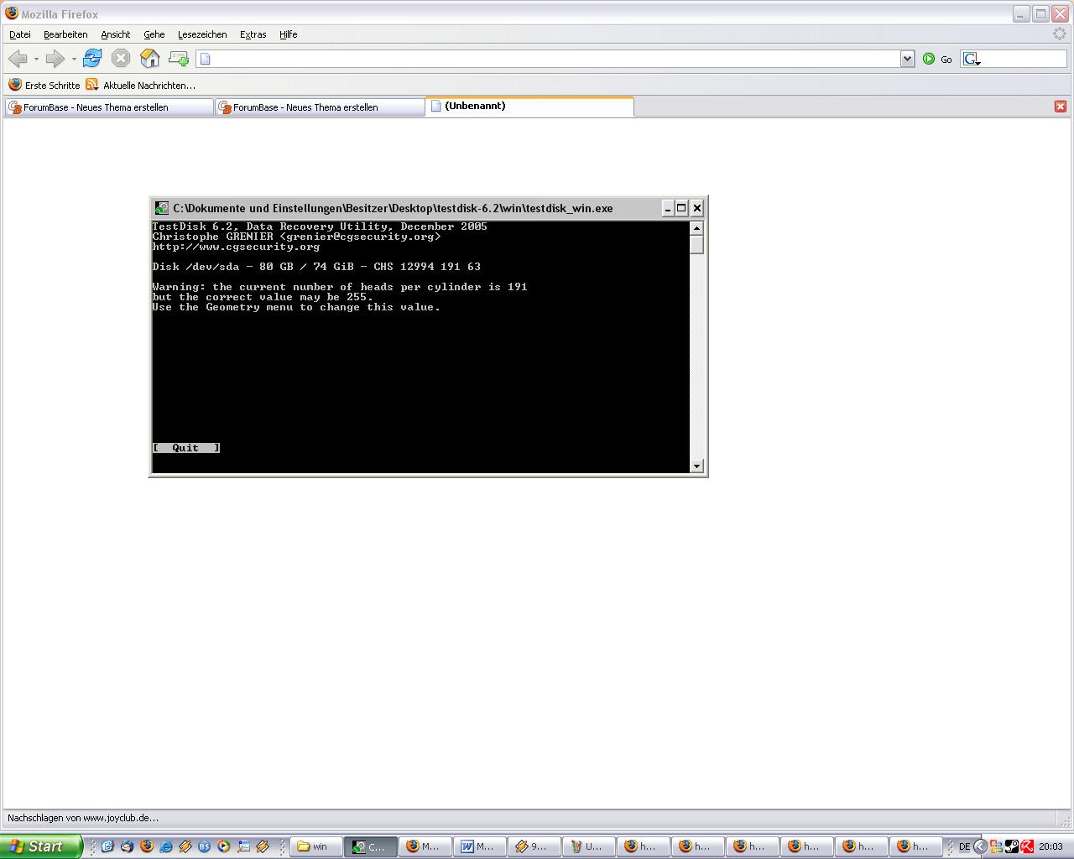Click the Stop loading icon
The width and height of the screenshot is (1074, 859).
[121, 58]
